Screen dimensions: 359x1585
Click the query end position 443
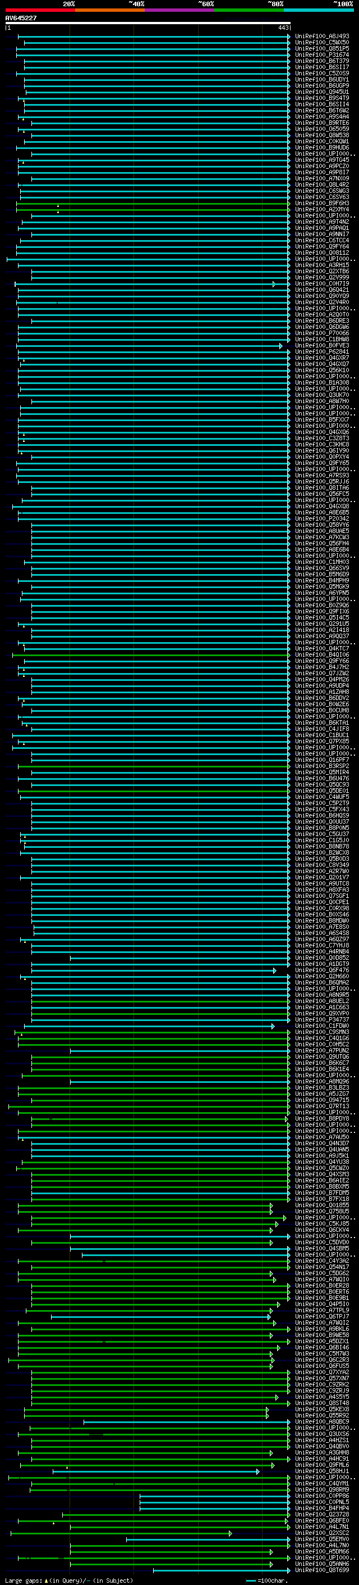(283, 28)
